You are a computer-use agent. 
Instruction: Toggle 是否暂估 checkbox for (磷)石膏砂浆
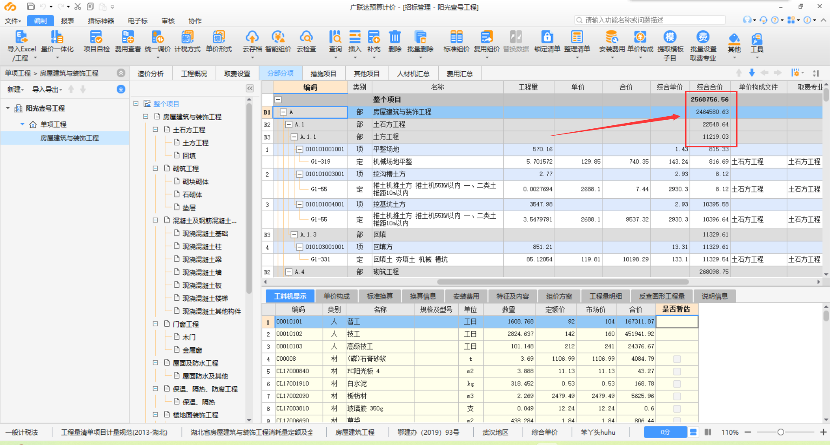[x=677, y=359]
